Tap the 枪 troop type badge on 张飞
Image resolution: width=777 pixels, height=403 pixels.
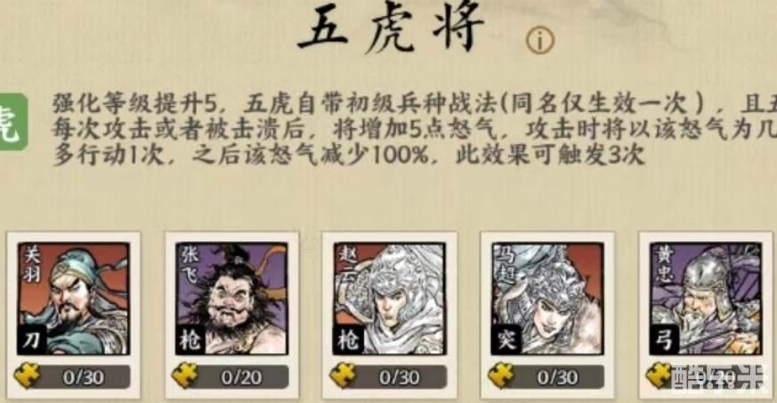click(190, 340)
